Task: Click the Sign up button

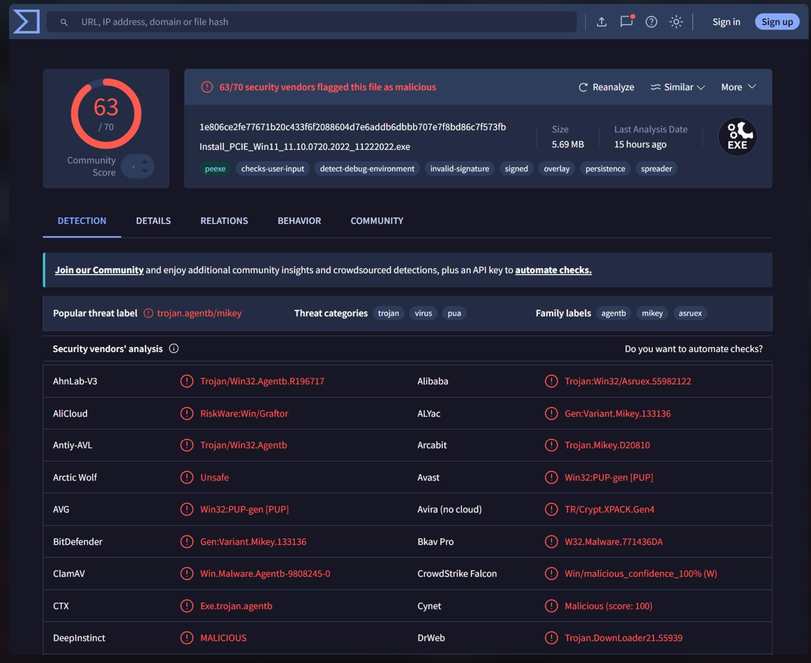Action: (777, 22)
